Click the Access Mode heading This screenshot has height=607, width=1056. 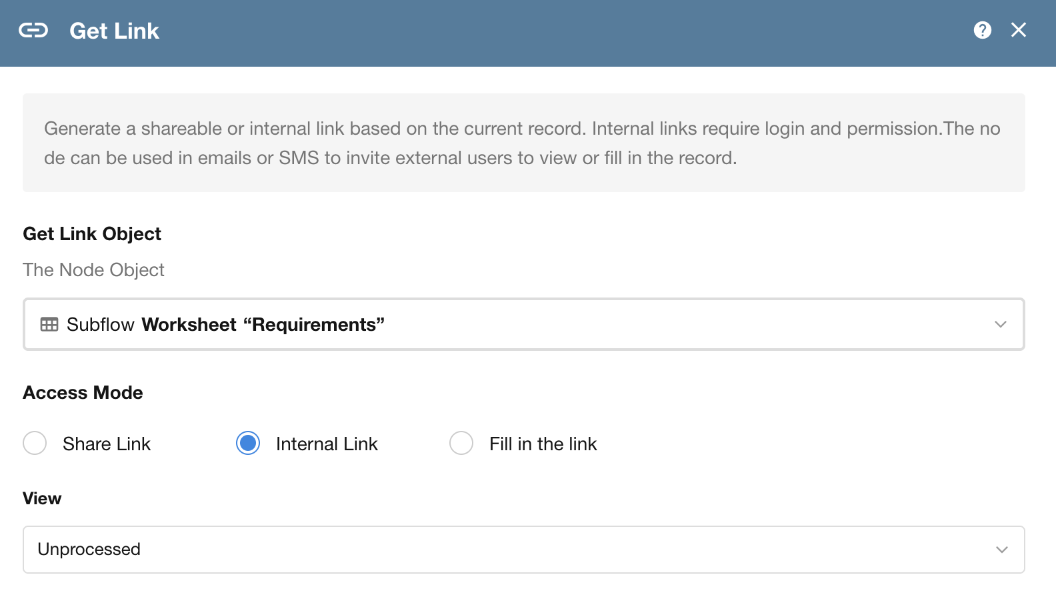pyautogui.click(x=83, y=393)
